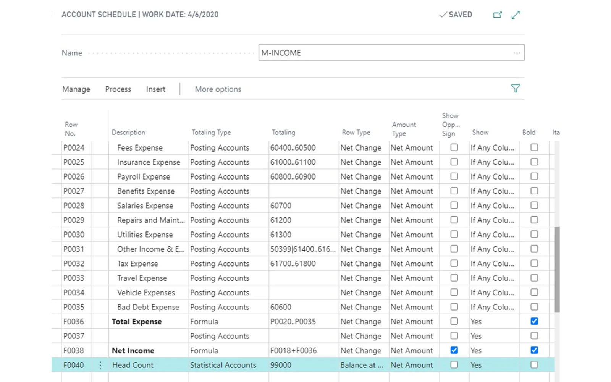The height and width of the screenshot is (382, 611).
Task: Select the Tax Expense description
Action: coord(149,264)
